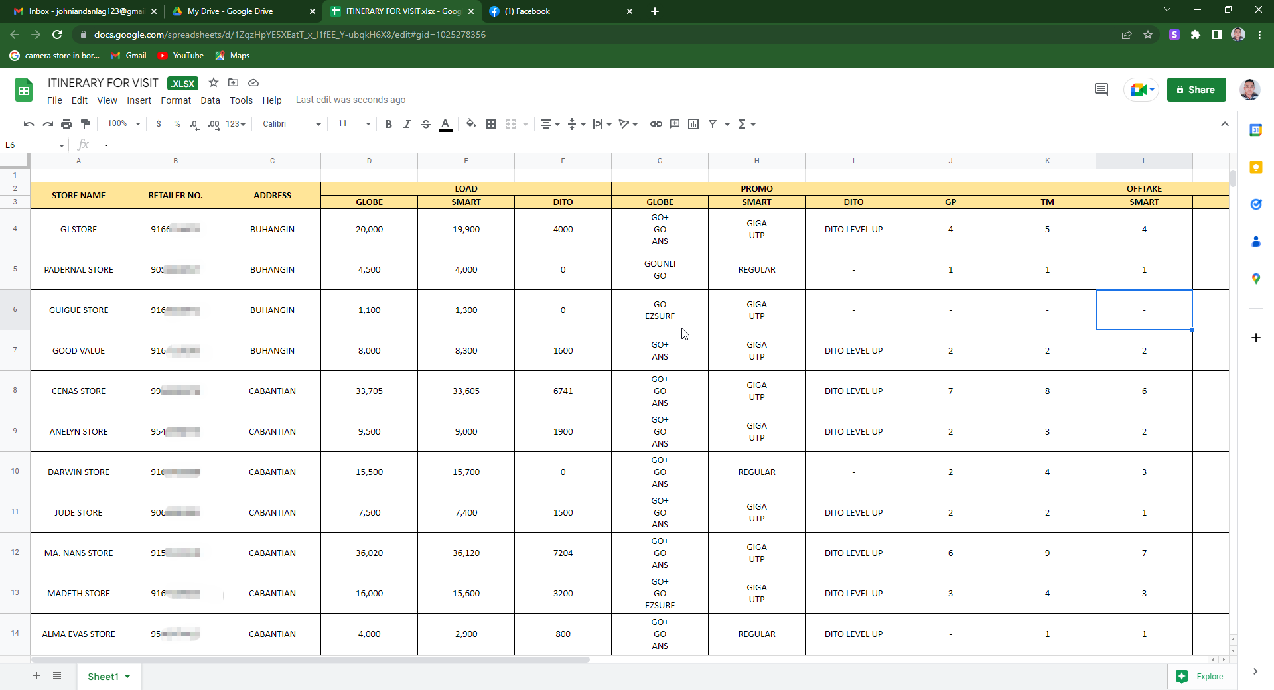The width and height of the screenshot is (1274, 690).
Task: Open the comment history icon
Action: tap(1101, 90)
